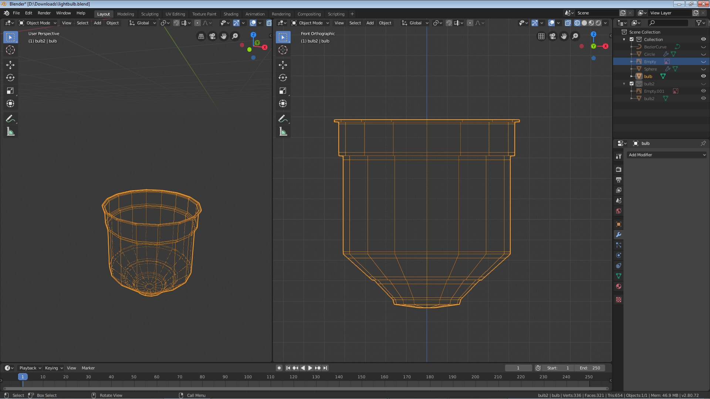Switch to solid viewport shading

coord(584,23)
